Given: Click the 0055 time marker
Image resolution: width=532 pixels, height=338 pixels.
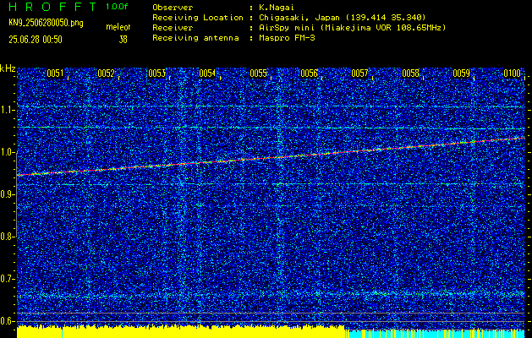Looking at the screenshot, I should (x=258, y=74).
